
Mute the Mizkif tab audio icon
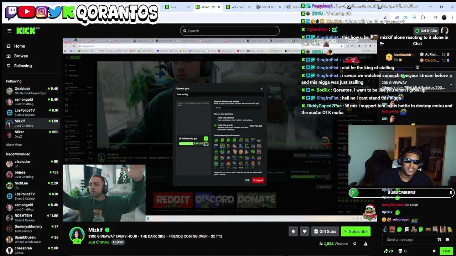click(x=213, y=7)
